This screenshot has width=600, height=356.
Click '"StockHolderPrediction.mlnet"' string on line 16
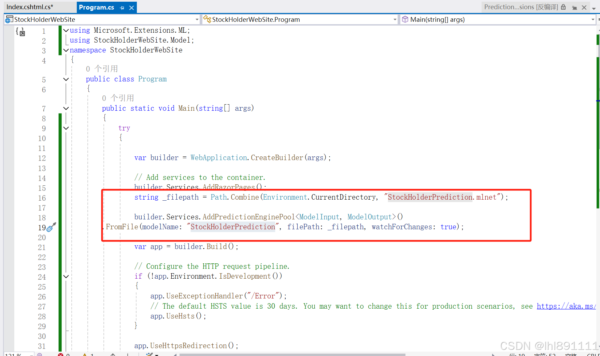(442, 197)
